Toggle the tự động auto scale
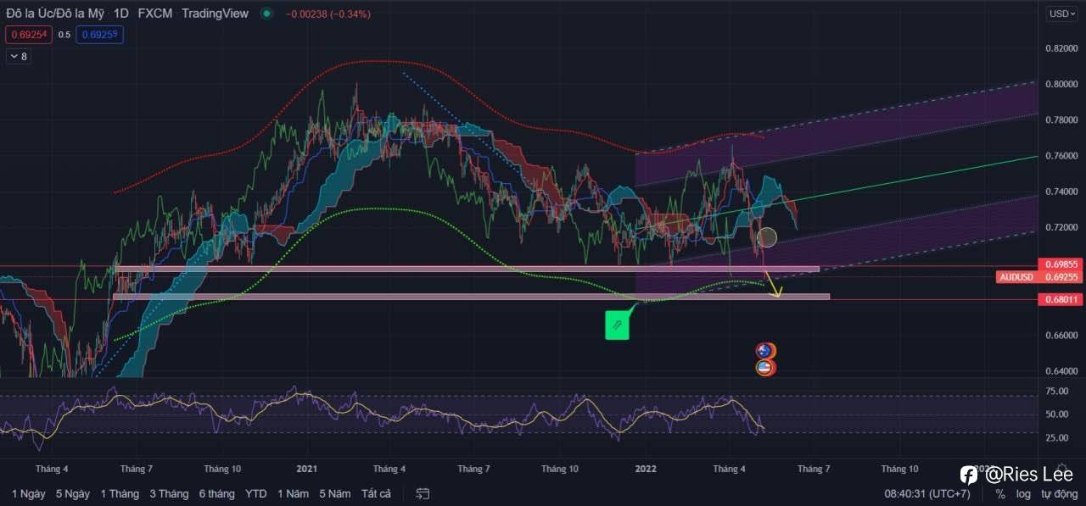The image size is (1086, 506). 1059,493
